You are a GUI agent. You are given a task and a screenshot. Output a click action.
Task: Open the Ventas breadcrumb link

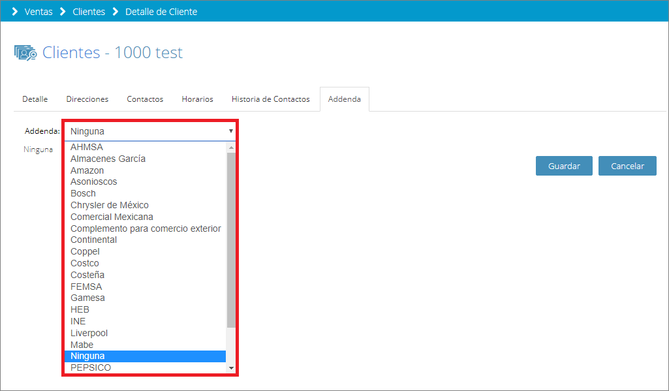click(x=39, y=12)
